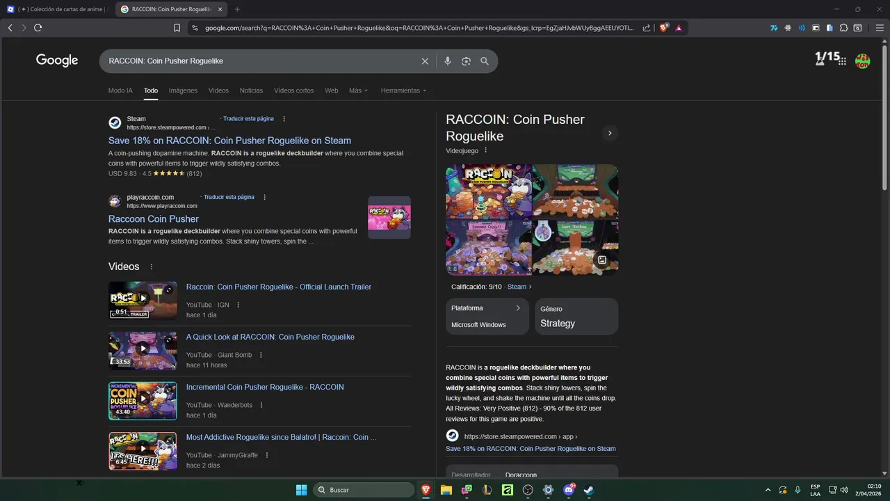Expand the Herramientas dropdown

pyautogui.click(x=403, y=90)
